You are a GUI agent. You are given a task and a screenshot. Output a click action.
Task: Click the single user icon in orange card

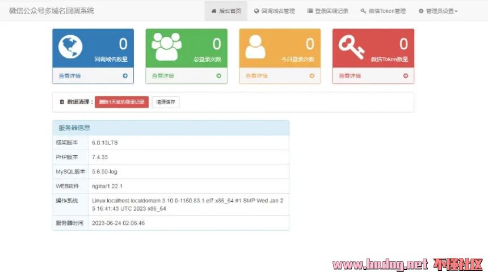tap(255, 46)
